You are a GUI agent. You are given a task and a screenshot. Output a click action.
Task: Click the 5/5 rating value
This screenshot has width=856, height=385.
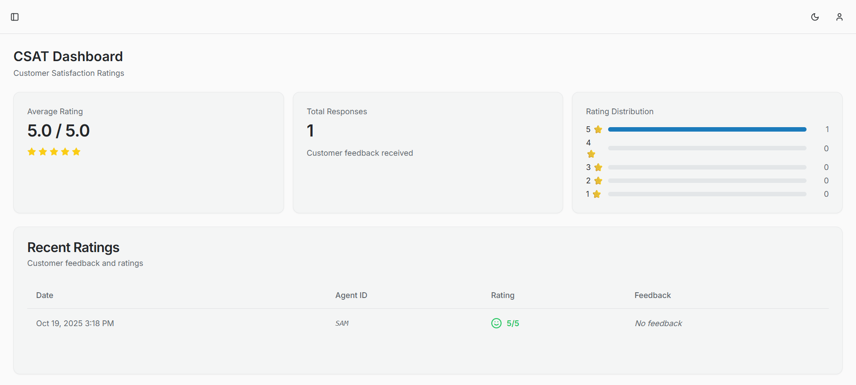(513, 323)
